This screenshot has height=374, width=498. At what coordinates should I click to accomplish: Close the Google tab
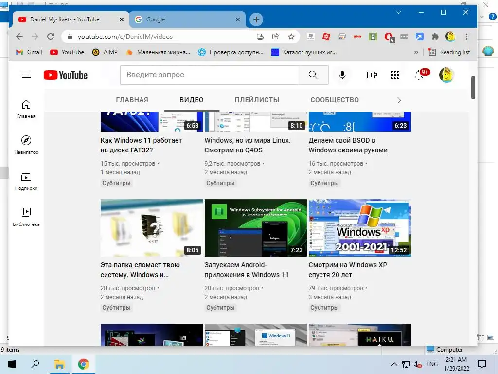click(x=237, y=19)
